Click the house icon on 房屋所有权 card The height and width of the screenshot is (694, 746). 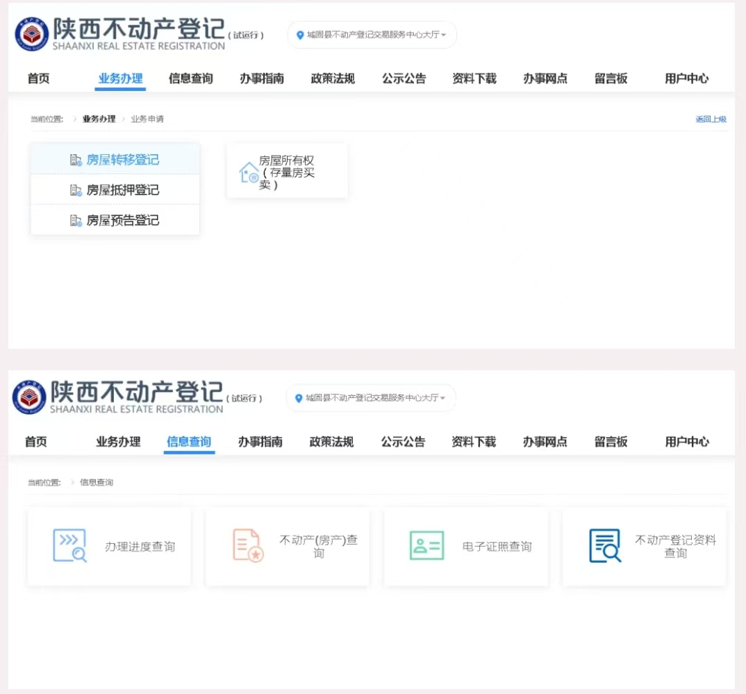pyautogui.click(x=249, y=172)
